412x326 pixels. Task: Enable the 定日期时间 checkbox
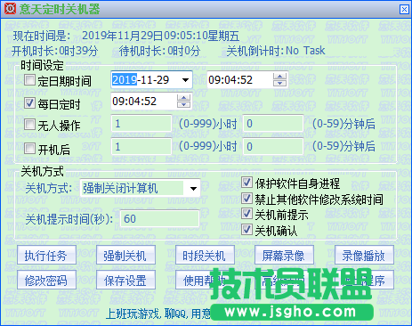coord(29,80)
